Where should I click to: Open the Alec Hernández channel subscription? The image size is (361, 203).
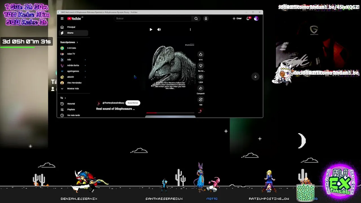click(x=74, y=83)
